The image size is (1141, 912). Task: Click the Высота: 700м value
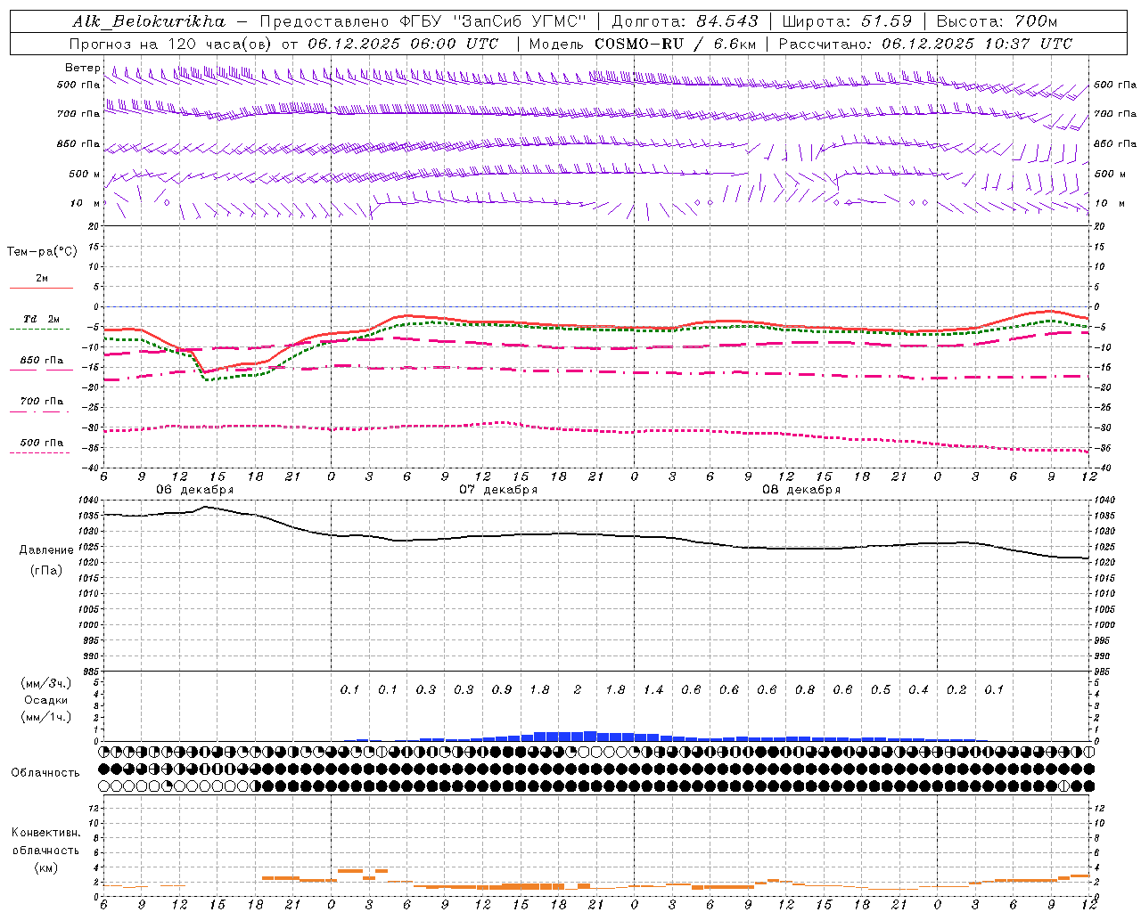pos(997,21)
